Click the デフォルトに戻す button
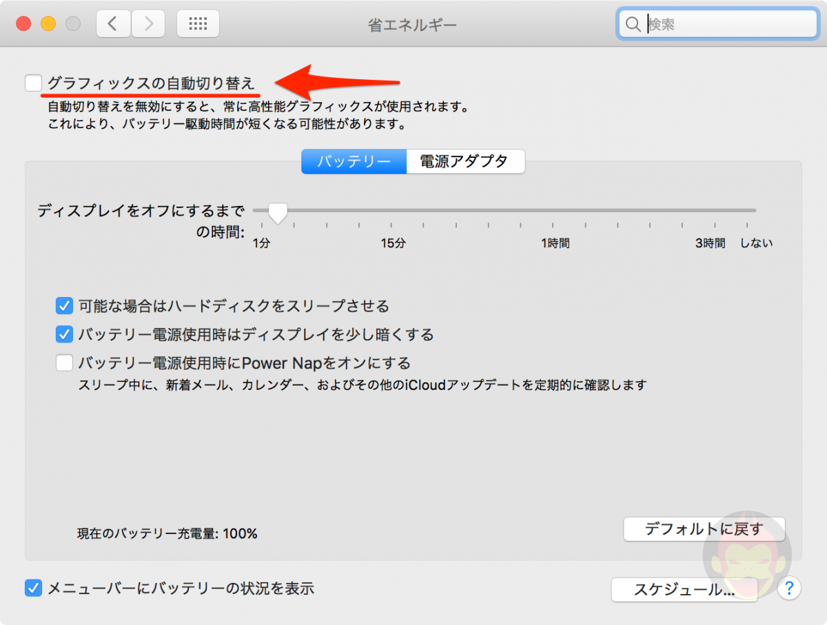827x625 pixels. (x=704, y=529)
